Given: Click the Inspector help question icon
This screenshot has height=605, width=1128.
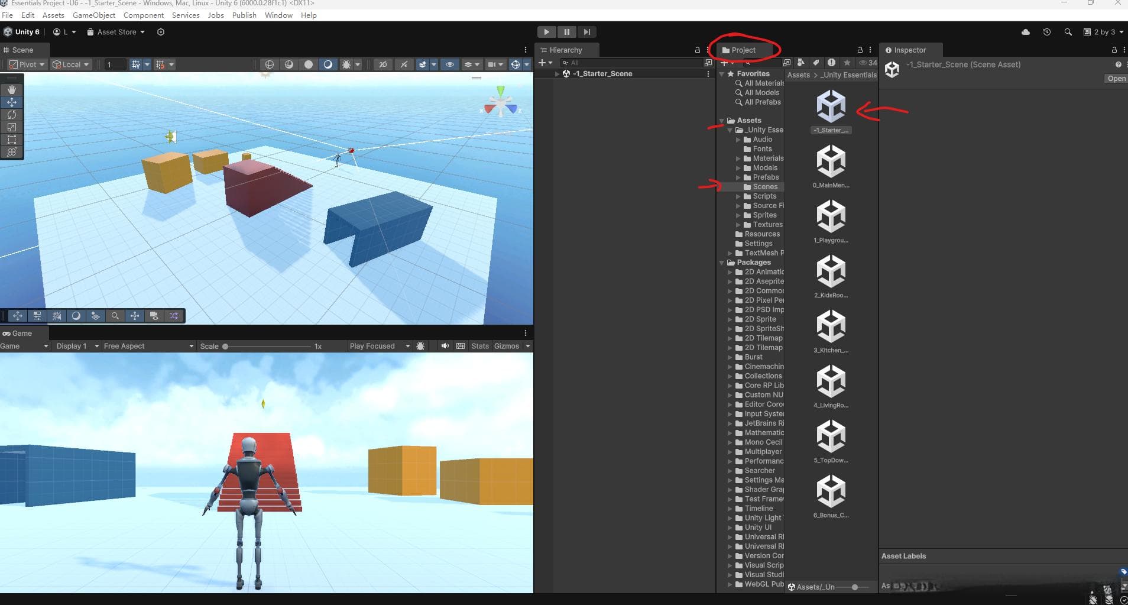Looking at the screenshot, I should (x=1118, y=64).
